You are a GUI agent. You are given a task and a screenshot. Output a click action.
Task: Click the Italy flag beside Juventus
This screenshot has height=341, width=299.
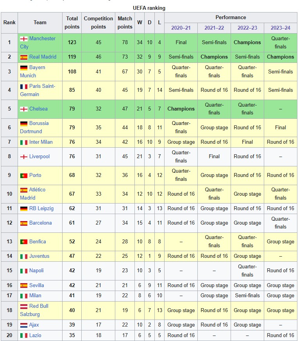[x=24, y=256]
